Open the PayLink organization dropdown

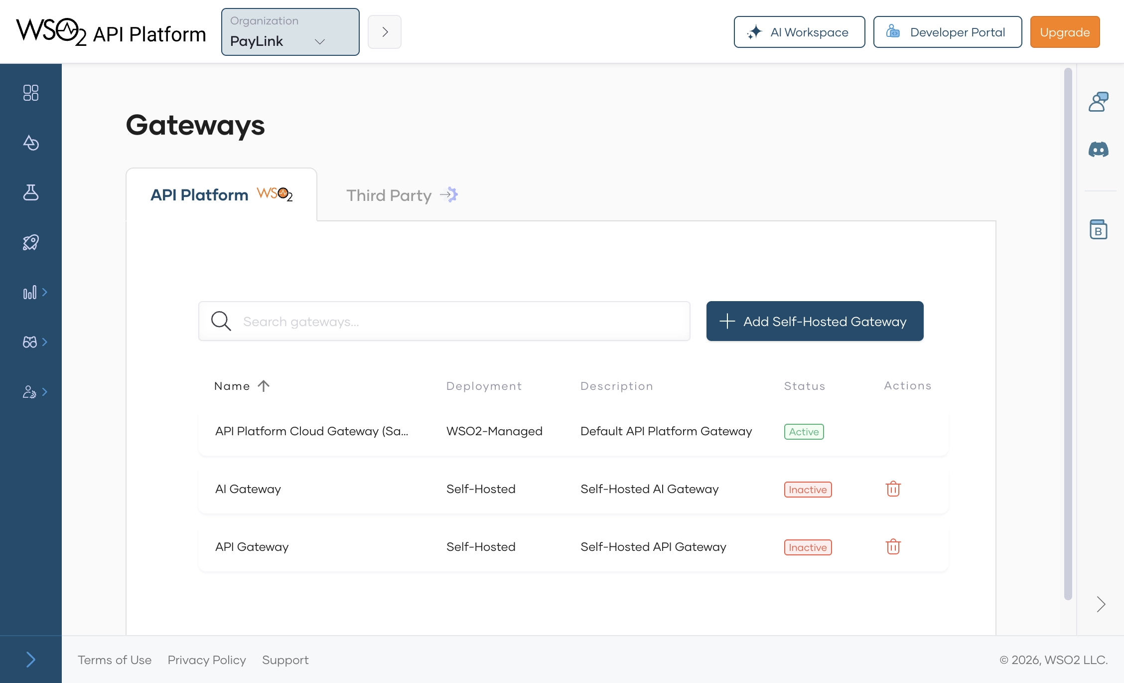point(290,32)
